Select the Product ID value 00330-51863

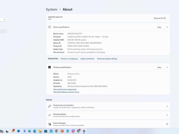pyautogui.click(x=78, y=46)
